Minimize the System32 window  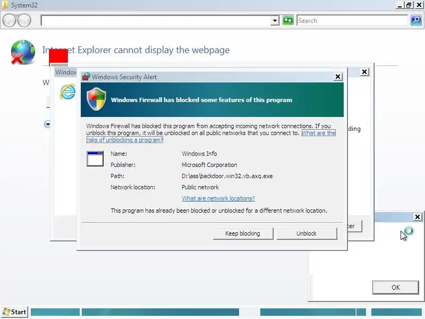point(399,5)
